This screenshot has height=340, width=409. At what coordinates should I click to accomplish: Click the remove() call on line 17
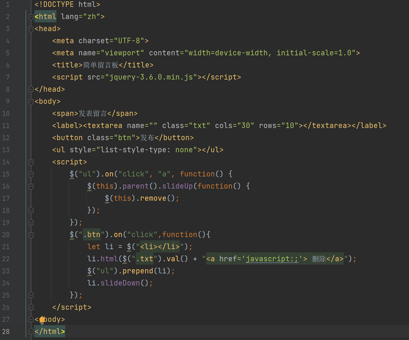tap(157, 198)
